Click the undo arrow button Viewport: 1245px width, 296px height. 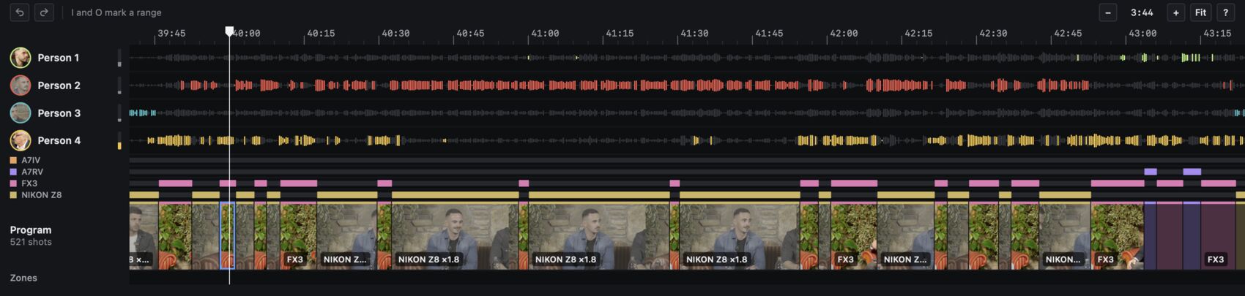pyautogui.click(x=20, y=12)
